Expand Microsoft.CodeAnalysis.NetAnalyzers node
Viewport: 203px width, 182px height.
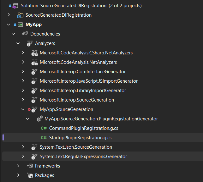click(x=23, y=62)
